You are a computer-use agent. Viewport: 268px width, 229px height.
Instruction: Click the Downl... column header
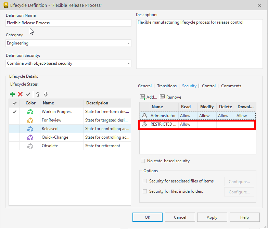coord(245,107)
